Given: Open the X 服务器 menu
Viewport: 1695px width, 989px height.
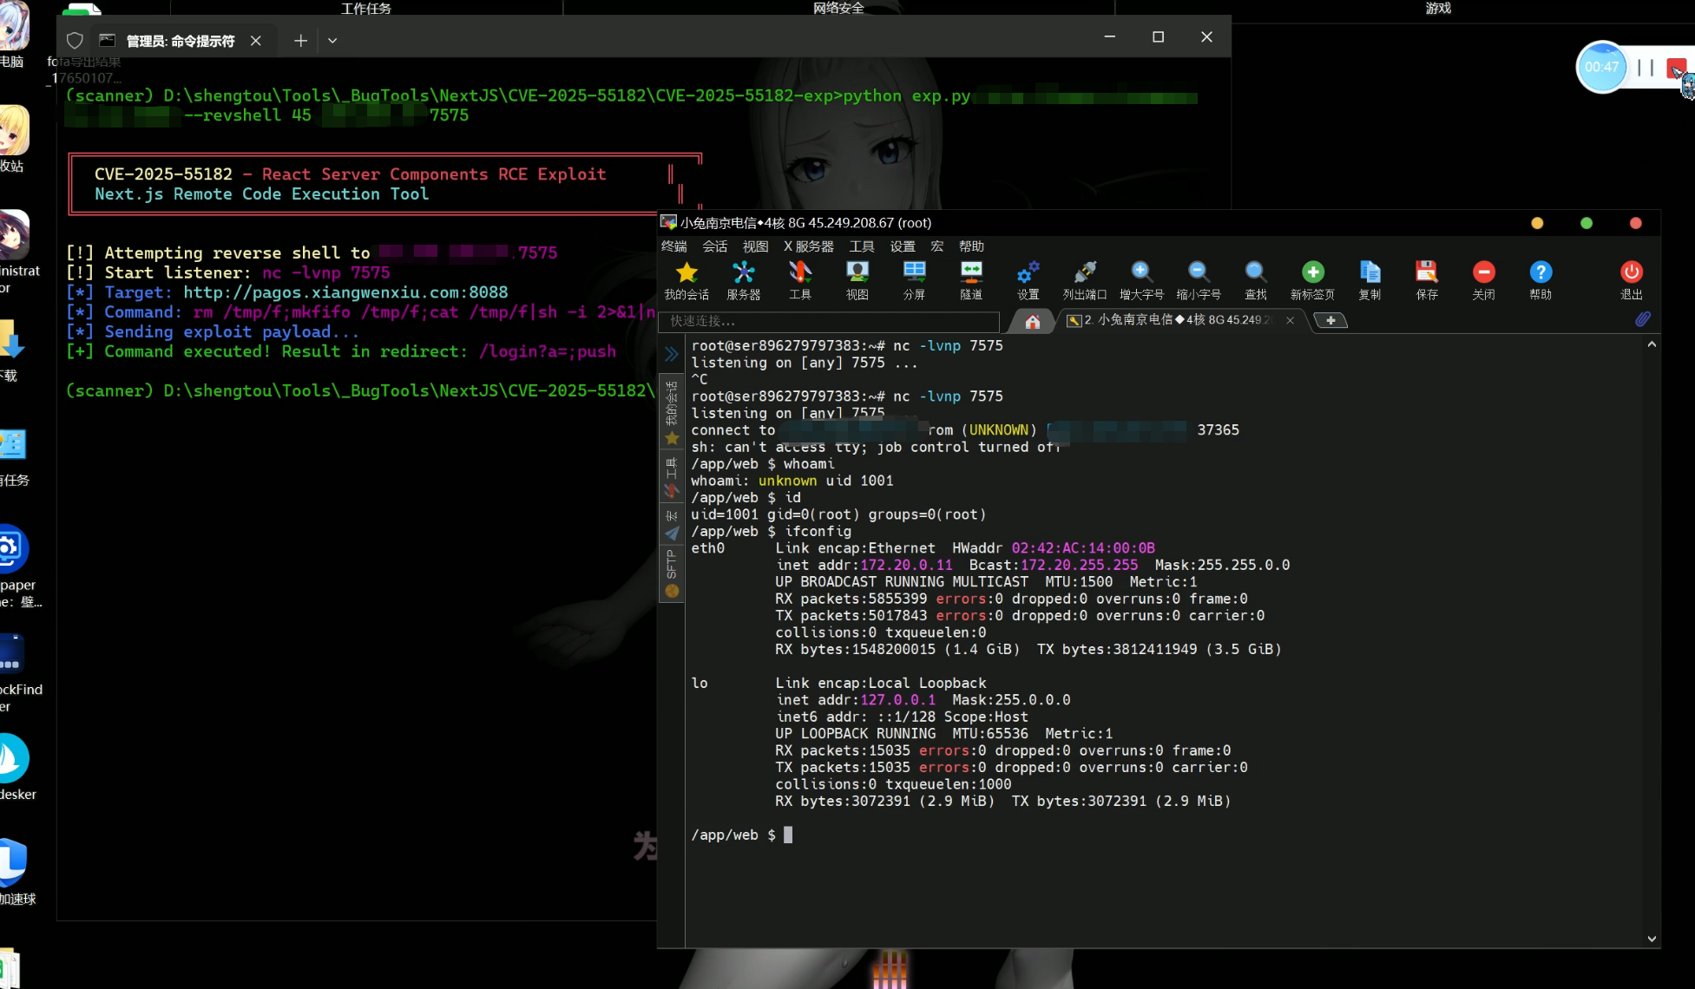Looking at the screenshot, I should [x=808, y=246].
